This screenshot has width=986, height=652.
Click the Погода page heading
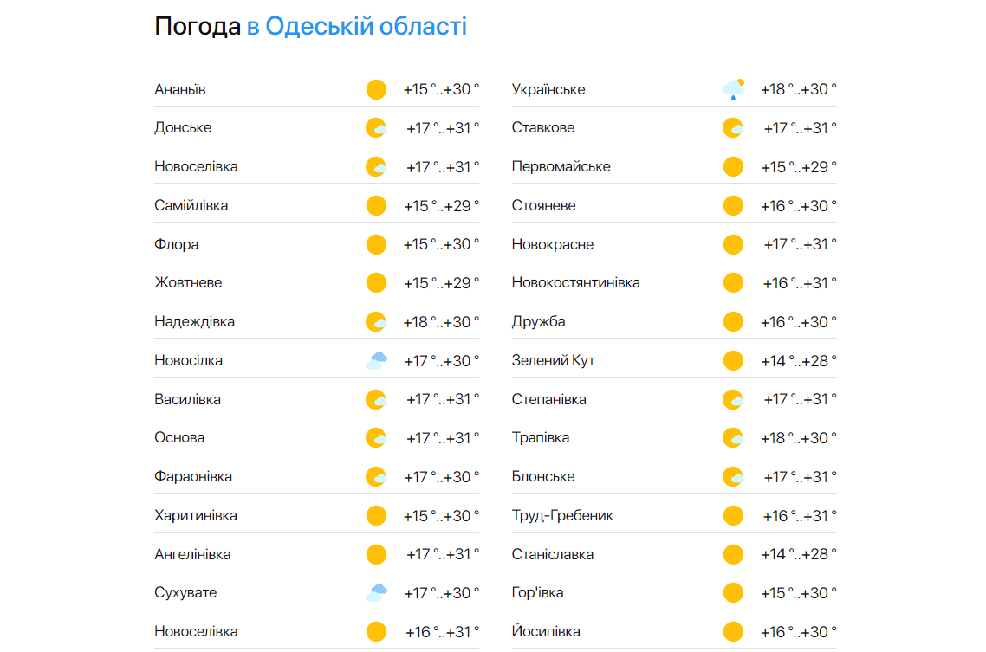(x=198, y=25)
